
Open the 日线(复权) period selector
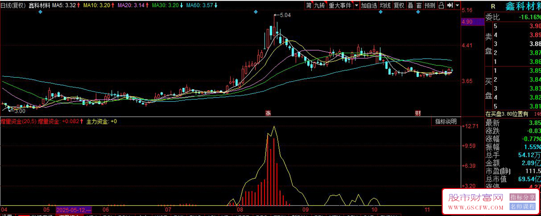(x=12, y=5)
